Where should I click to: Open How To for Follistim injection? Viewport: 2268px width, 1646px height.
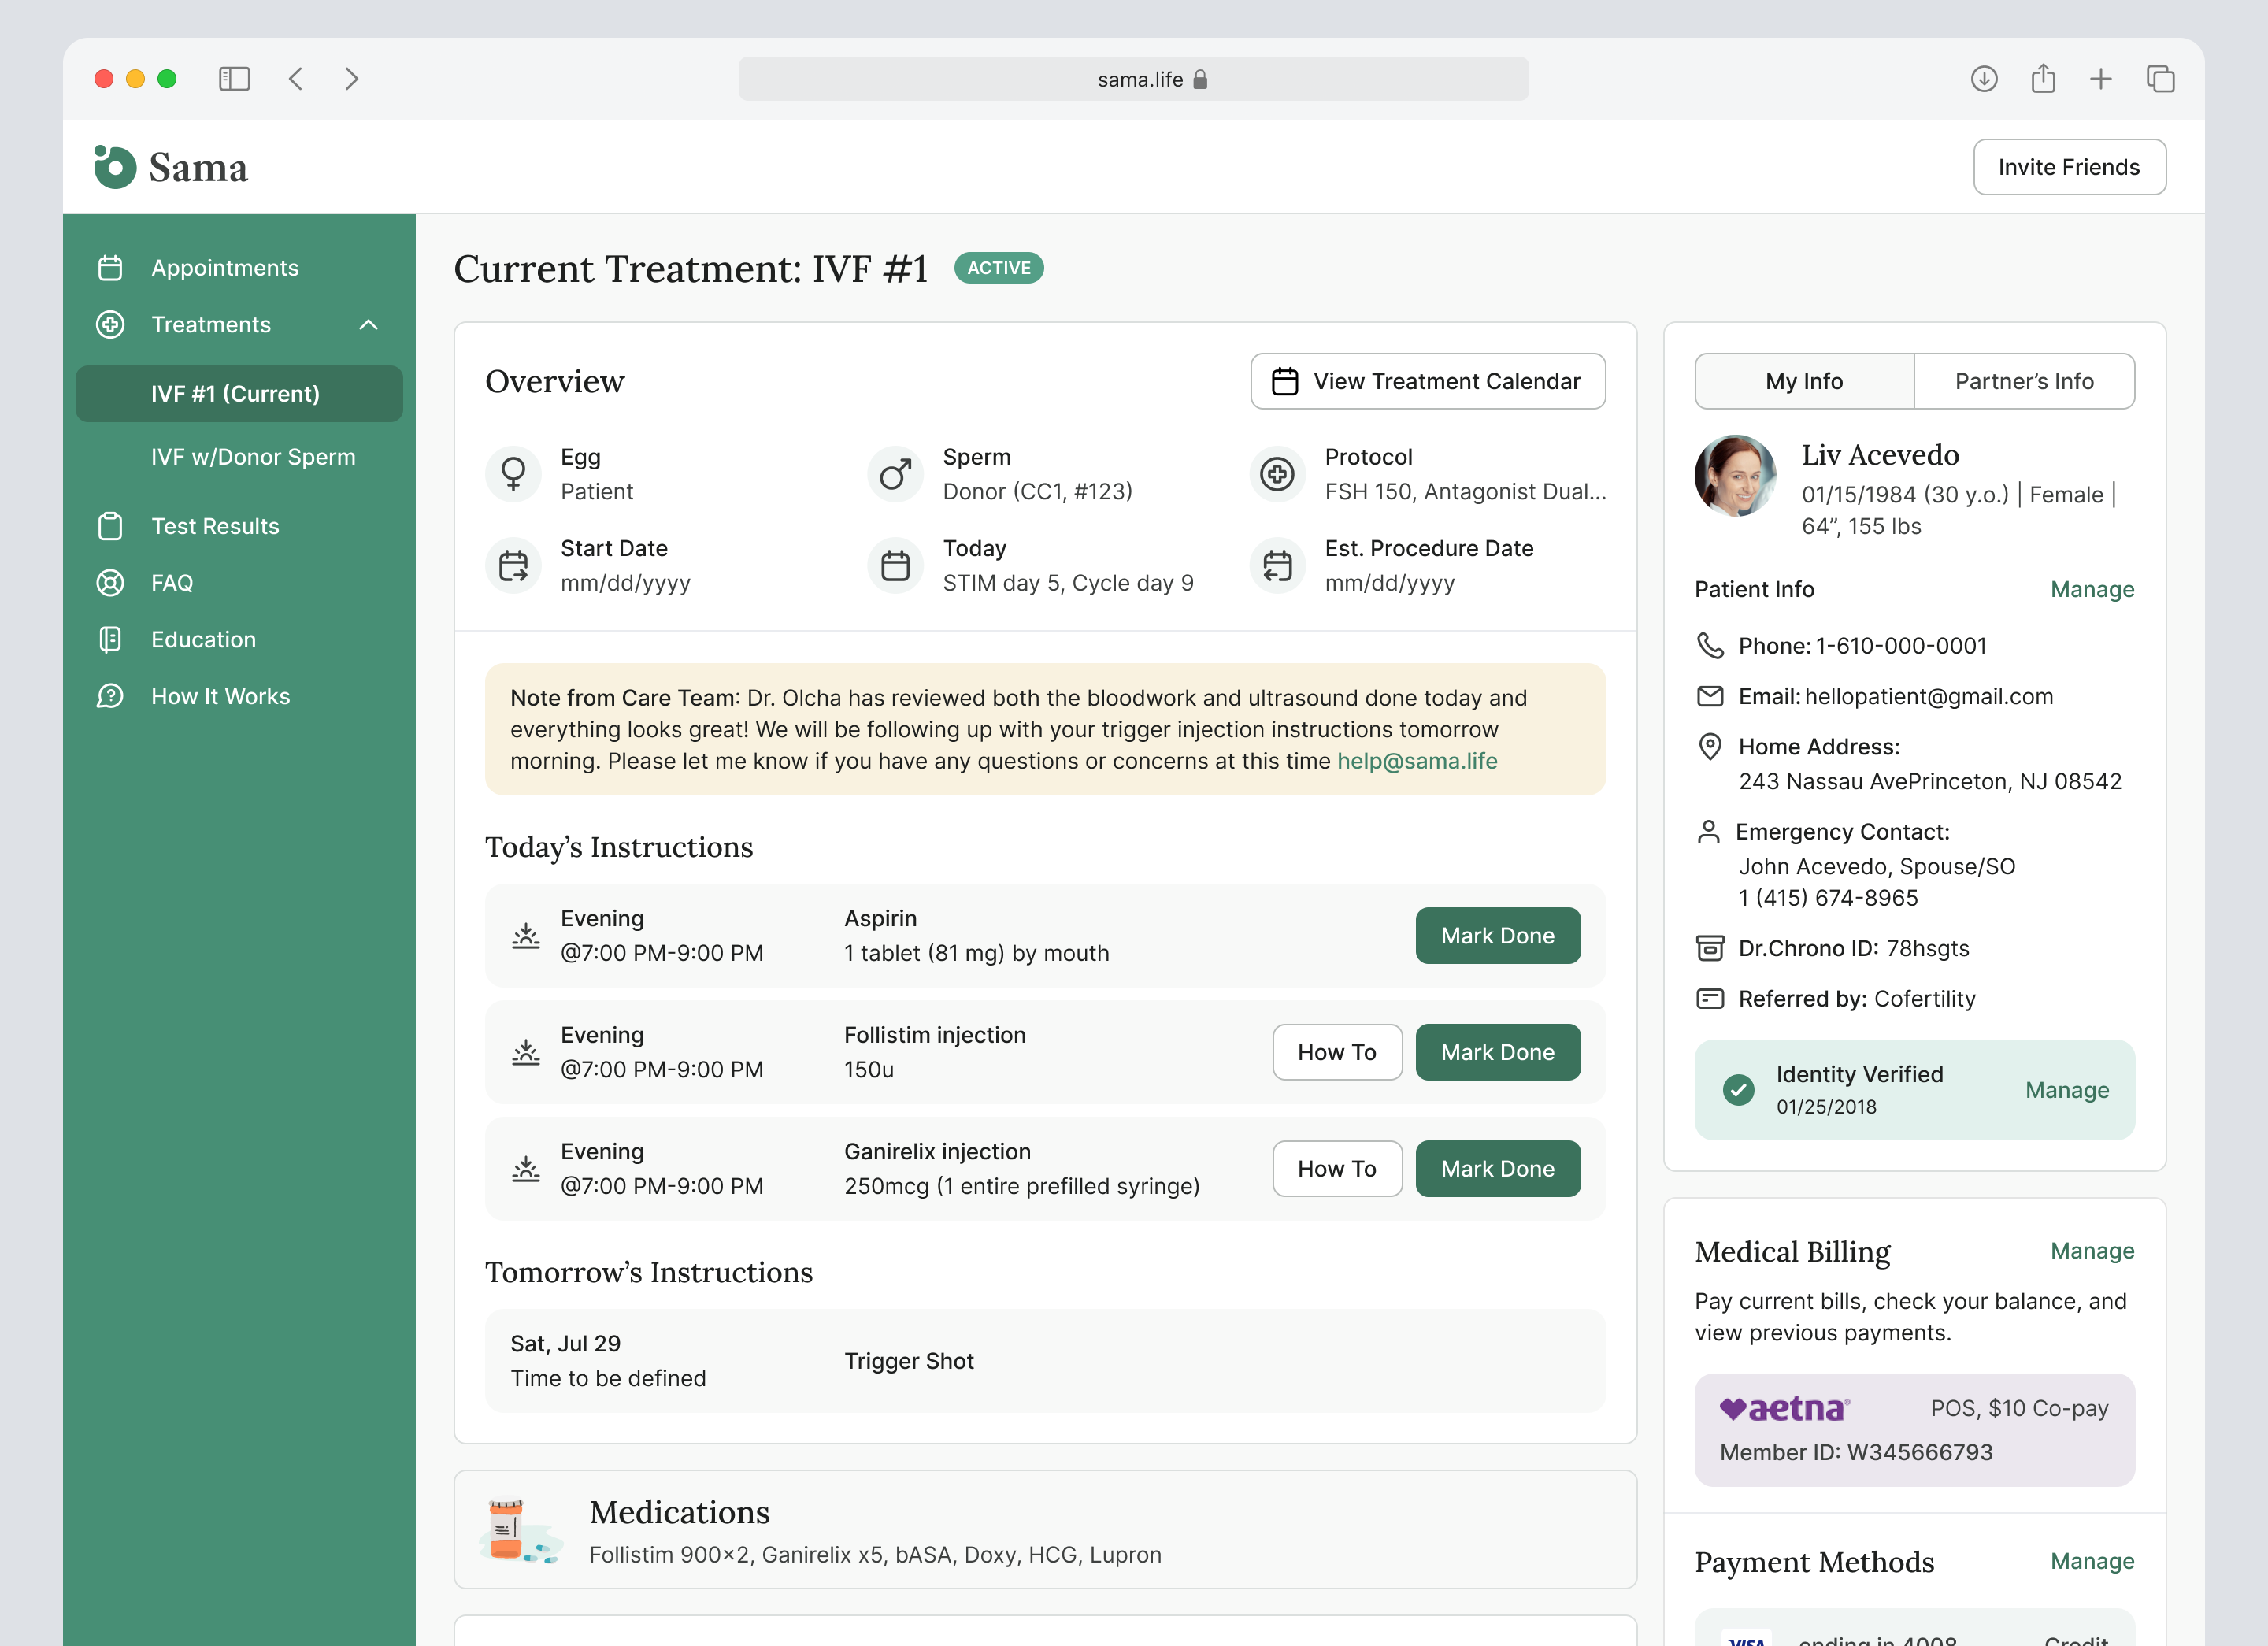pyautogui.click(x=1337, y=1052)
